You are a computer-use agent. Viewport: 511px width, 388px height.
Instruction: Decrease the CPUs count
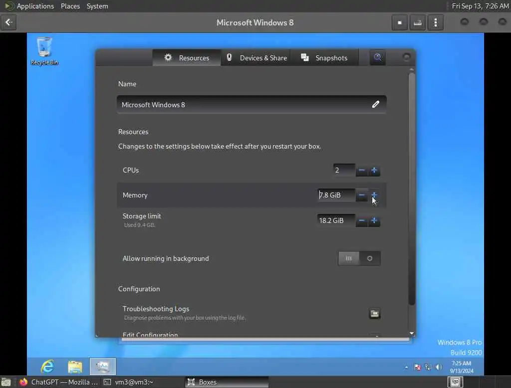[361, 170]
